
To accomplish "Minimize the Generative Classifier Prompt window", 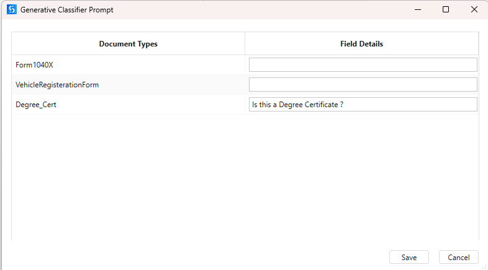I will 418,10.
